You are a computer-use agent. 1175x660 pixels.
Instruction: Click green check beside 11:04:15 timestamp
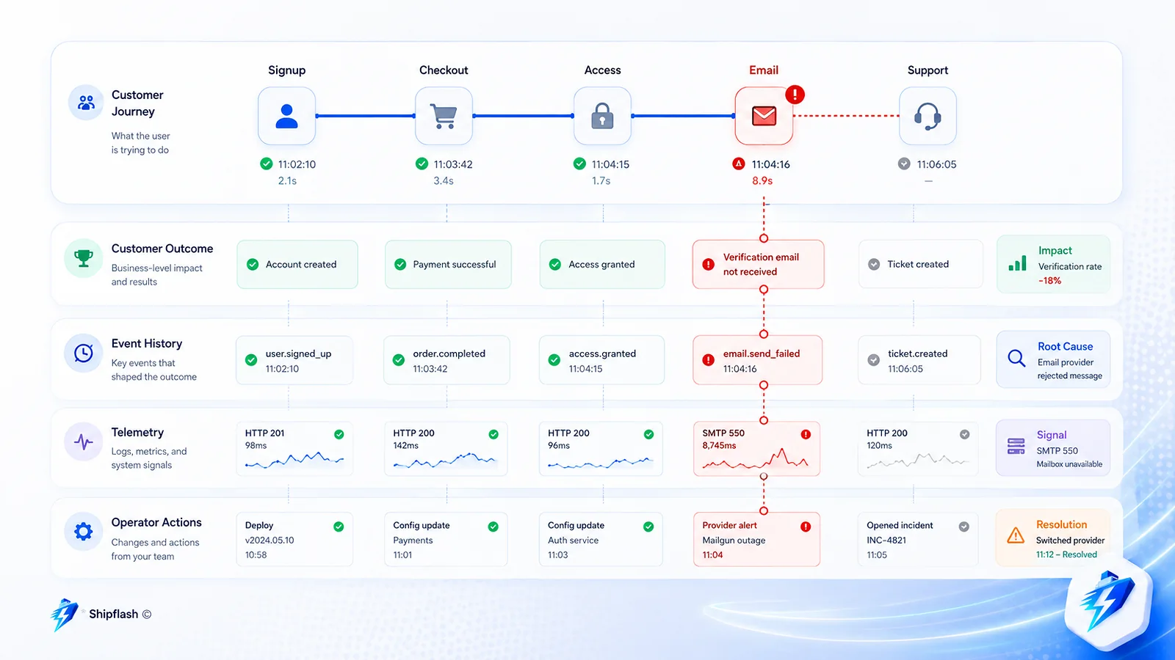579,164
